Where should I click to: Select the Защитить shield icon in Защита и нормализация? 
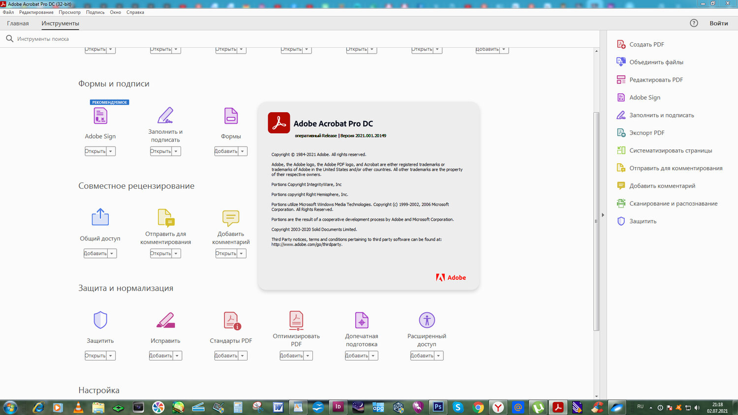pos(100,320)
